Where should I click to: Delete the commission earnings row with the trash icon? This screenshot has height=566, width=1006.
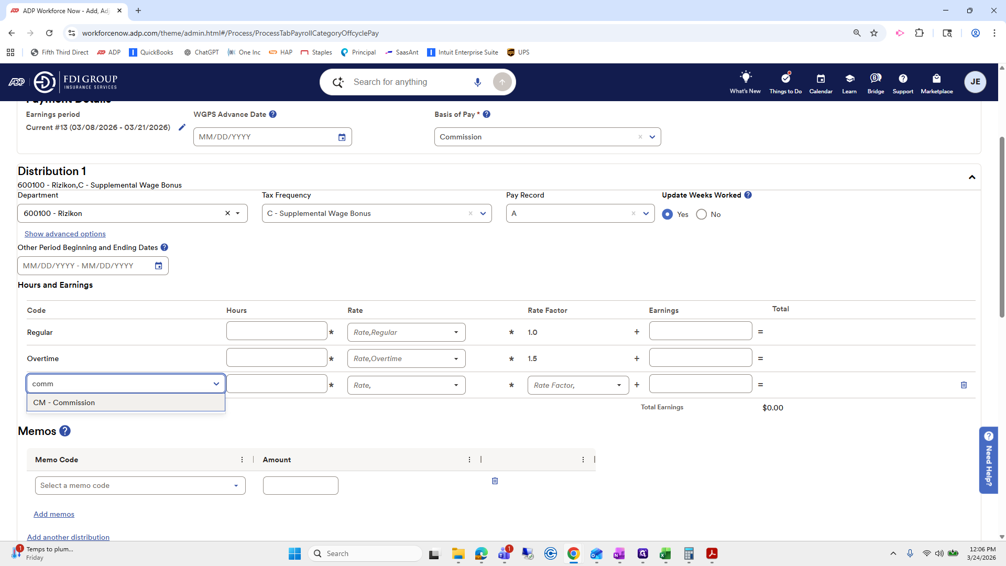point(964,385)
